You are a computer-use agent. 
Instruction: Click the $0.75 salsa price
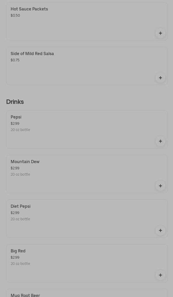tap(15, 60)
